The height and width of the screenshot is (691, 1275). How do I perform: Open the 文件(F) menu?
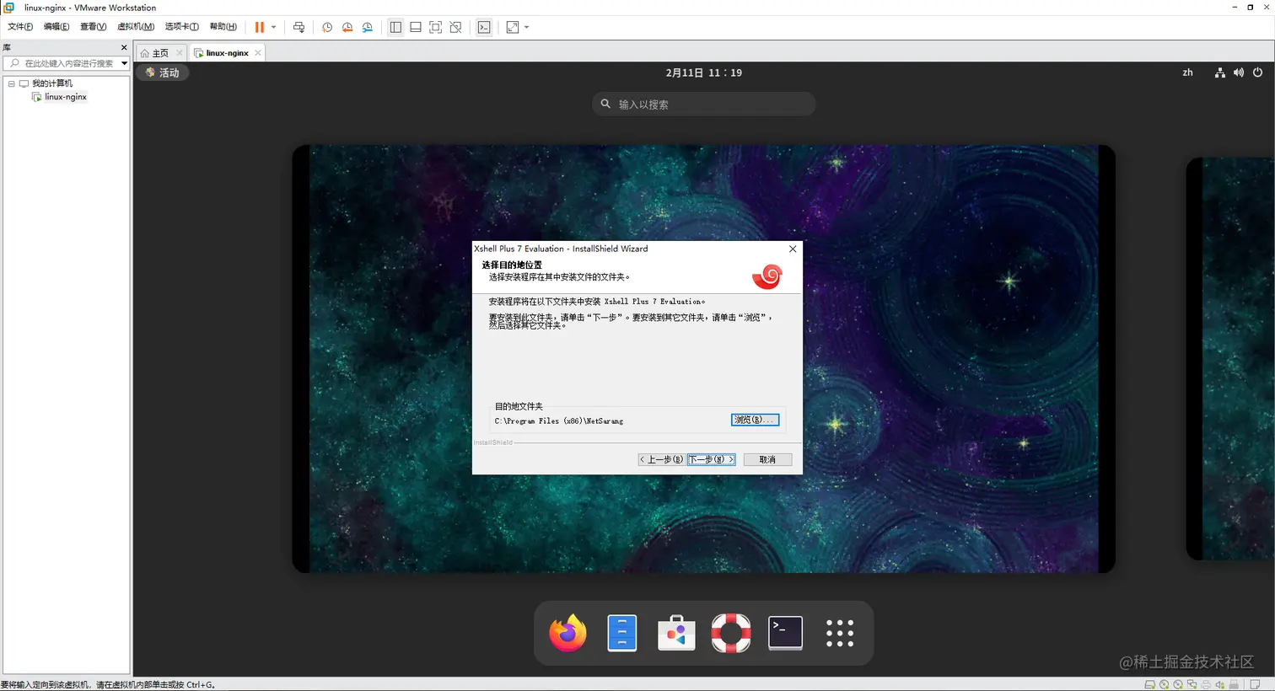pyautogui.click(x=20, y=27)
